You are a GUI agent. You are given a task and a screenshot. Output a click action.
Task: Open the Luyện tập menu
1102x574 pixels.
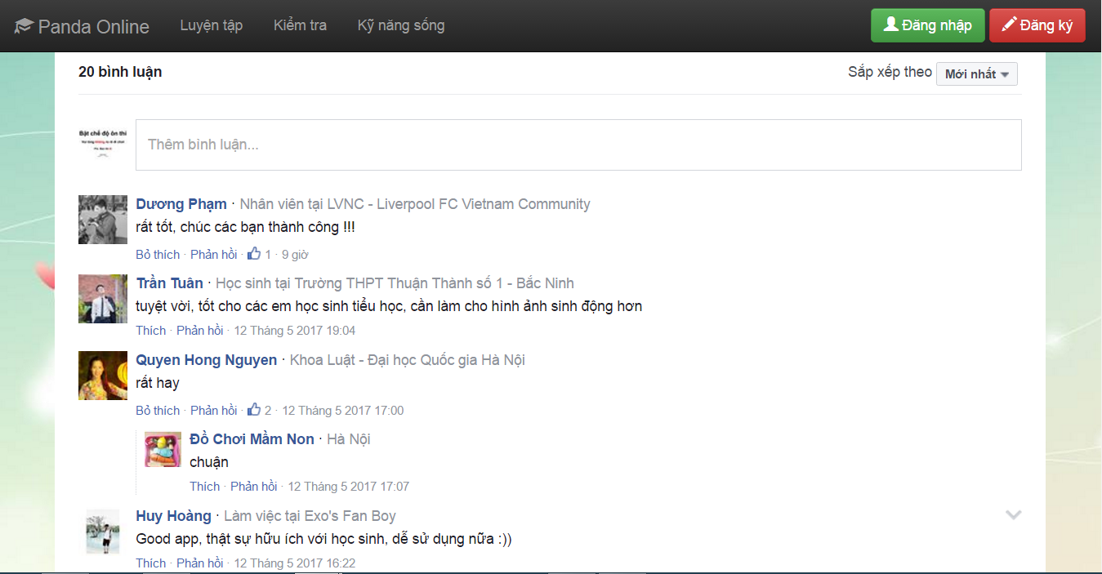pyautogui.click(x=212, y=25)
